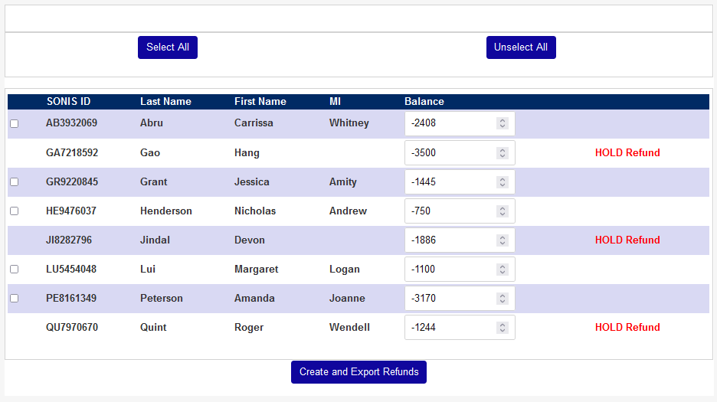Edit the -1244 balance field
The image size is (717, 402).
460,328
